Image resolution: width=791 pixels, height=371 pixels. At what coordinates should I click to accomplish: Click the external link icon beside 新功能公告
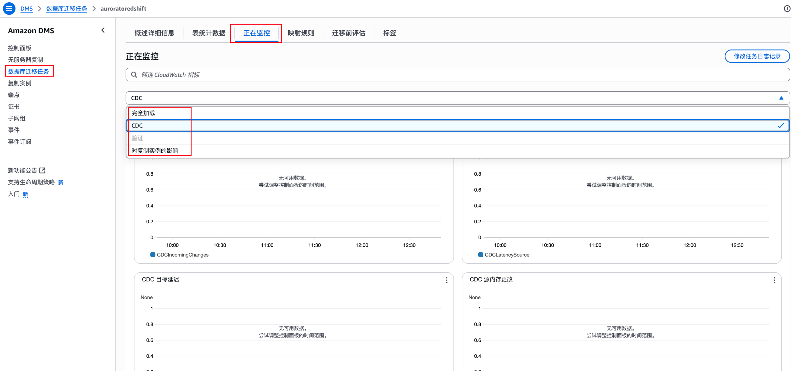(x=43, y=170)
